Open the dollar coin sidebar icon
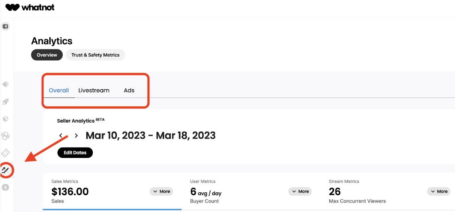The width and height of the screenshot is (455, 212). coord(6,187)
